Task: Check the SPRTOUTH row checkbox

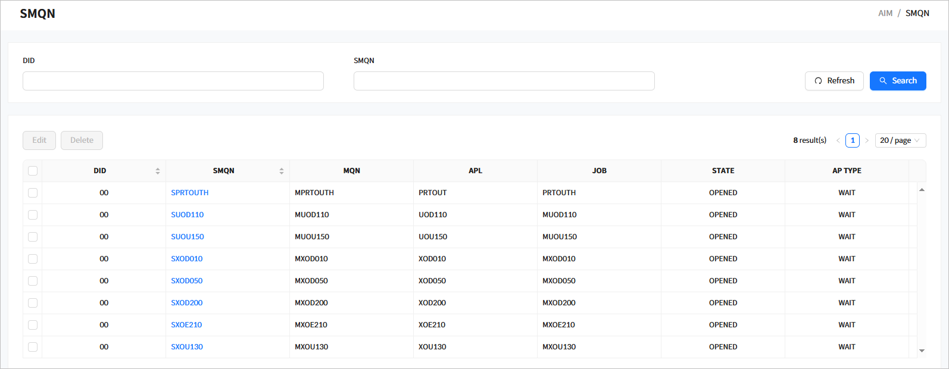Action: pos(33,193)
